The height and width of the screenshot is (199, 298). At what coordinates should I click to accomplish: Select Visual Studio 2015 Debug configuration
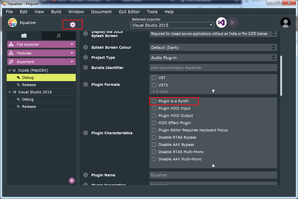click(41, 99)
